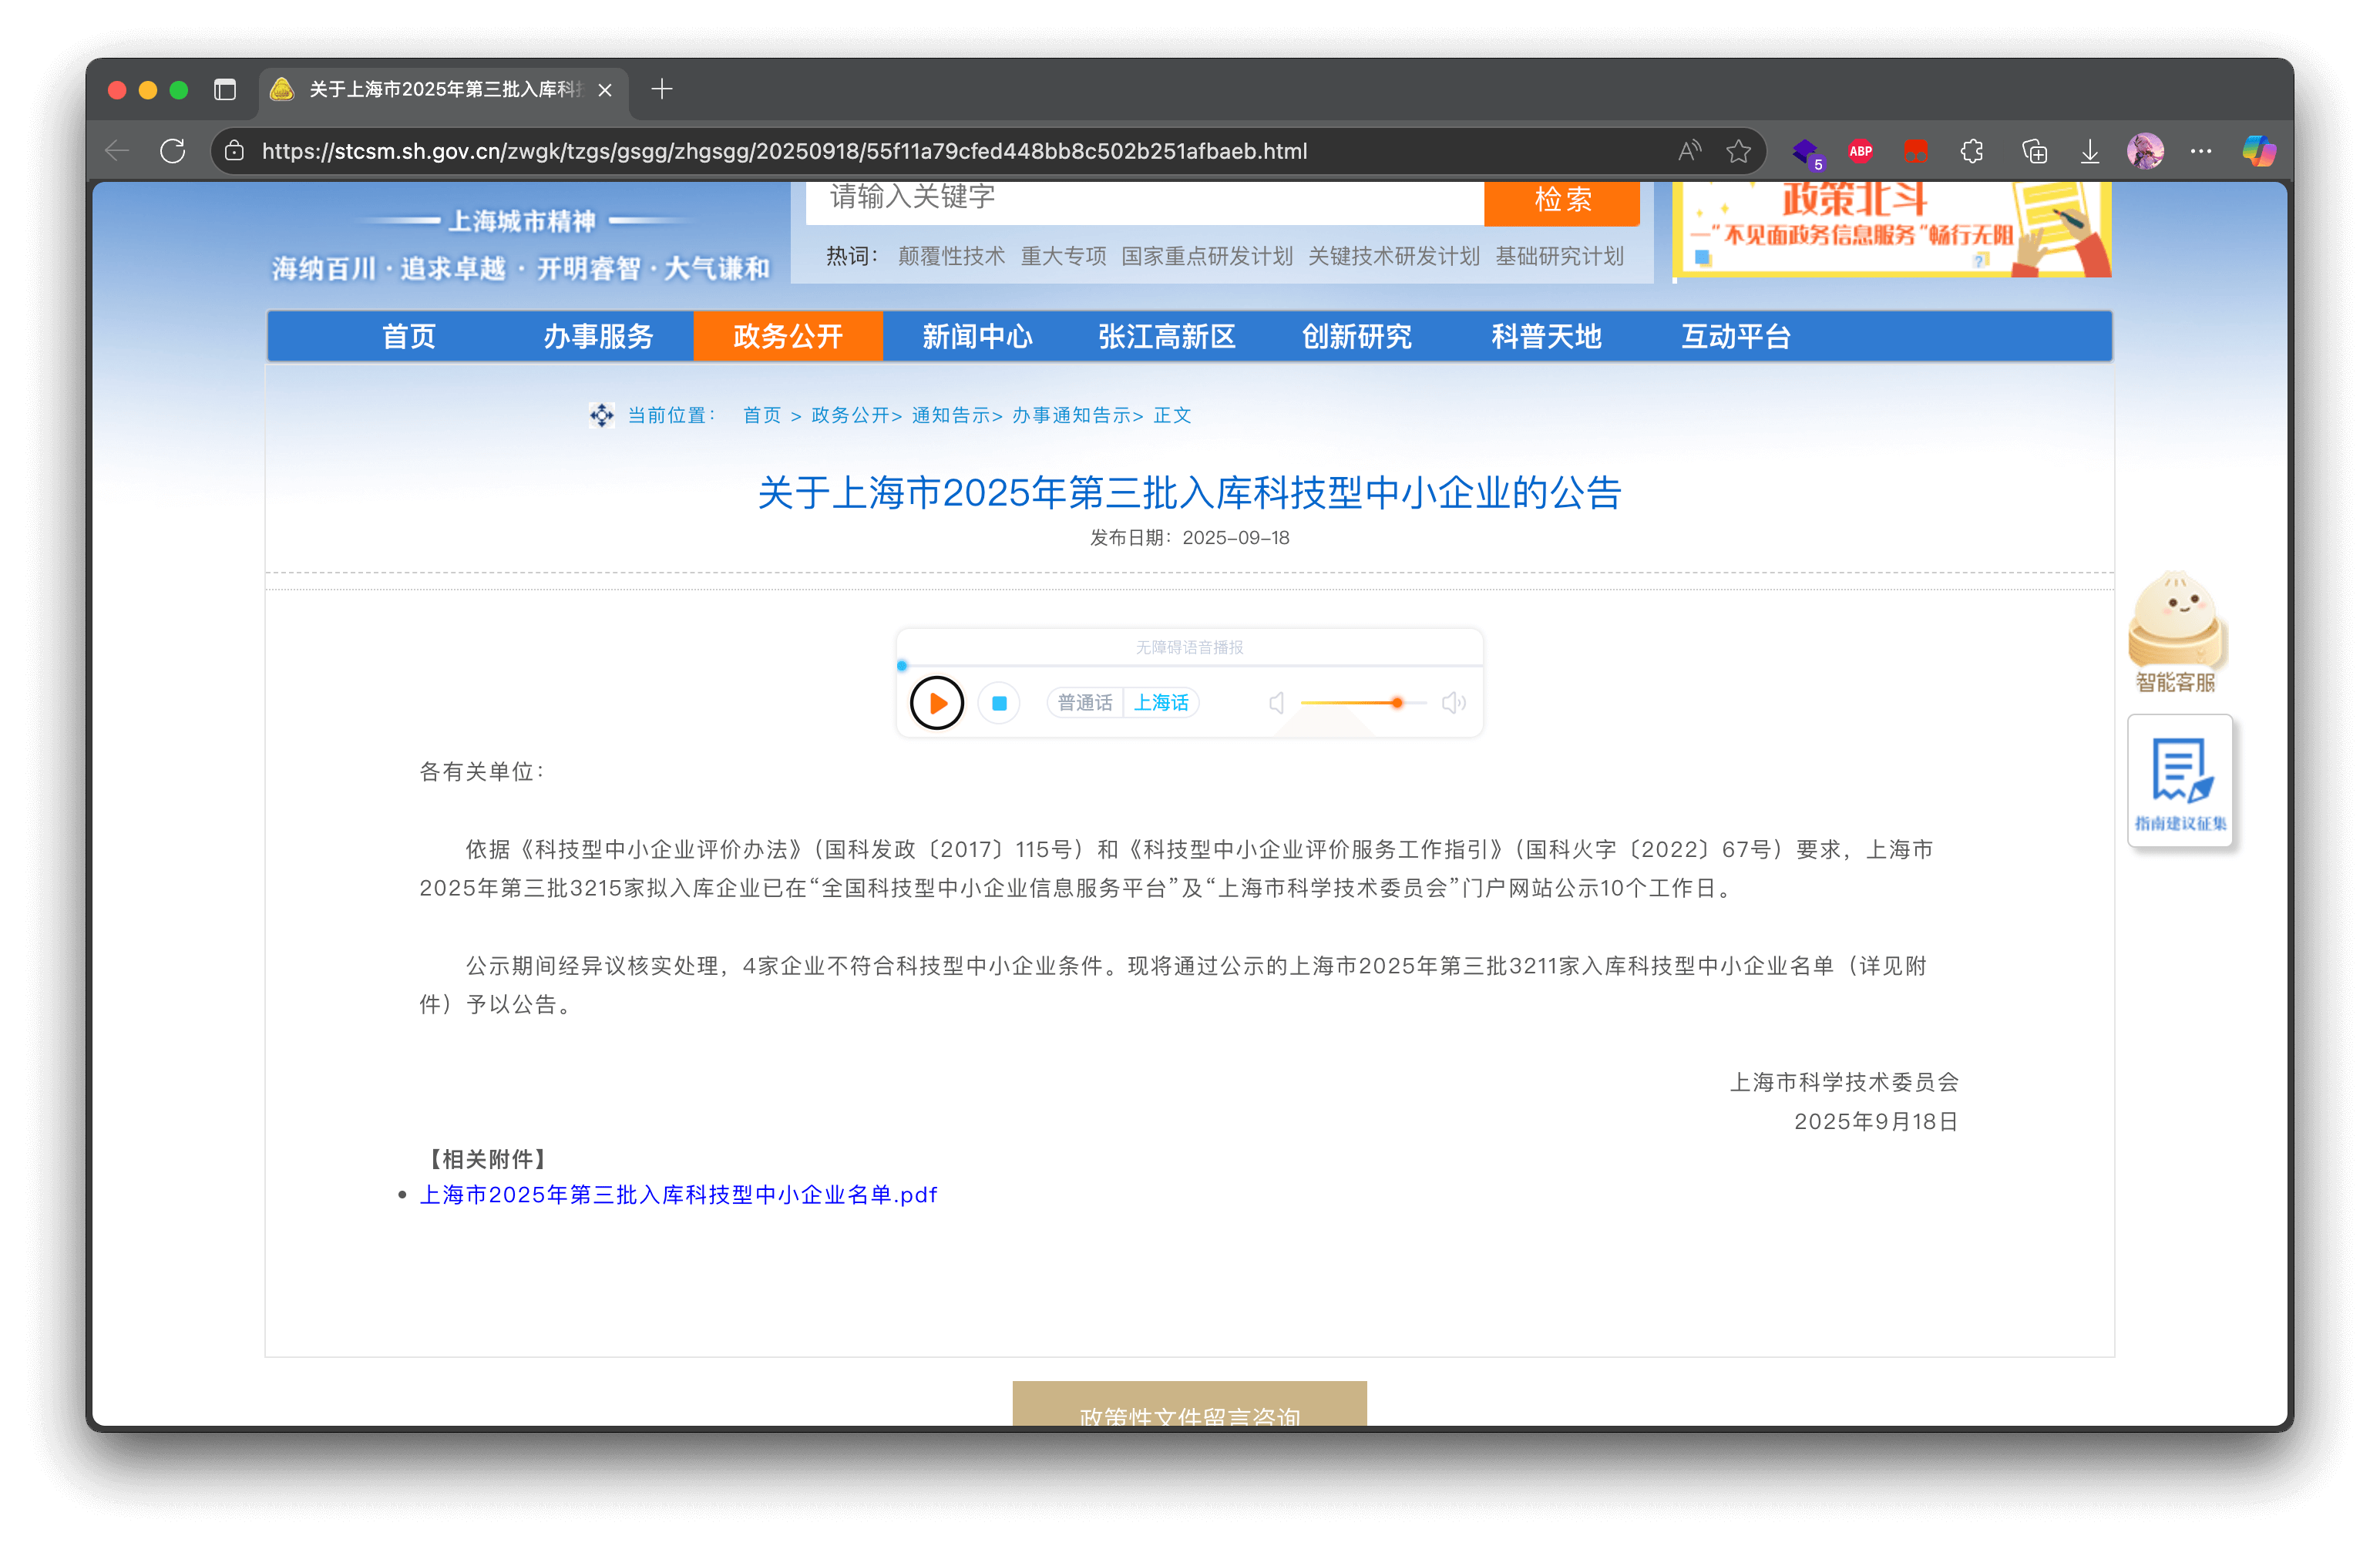
Task: Go to the 新闻中心 section
Action: (x=977, y=337)
